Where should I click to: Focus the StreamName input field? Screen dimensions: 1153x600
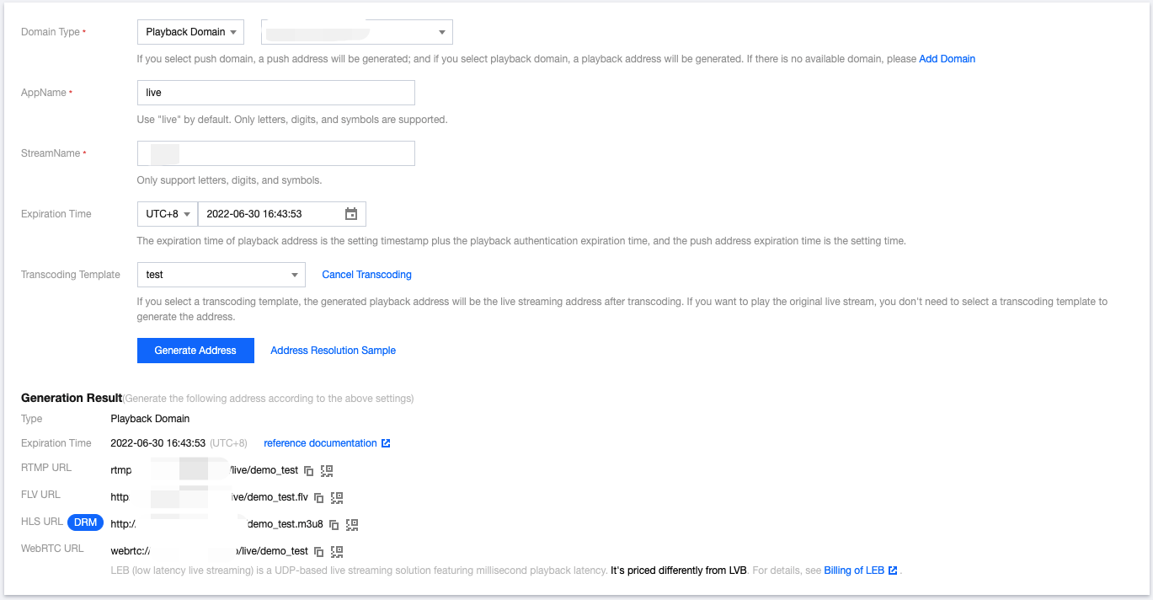coord(275,153)
